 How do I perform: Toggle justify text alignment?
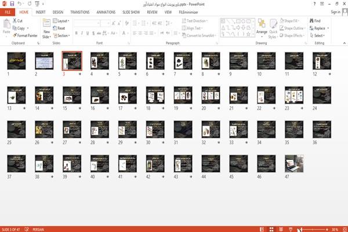click(151, 33)
